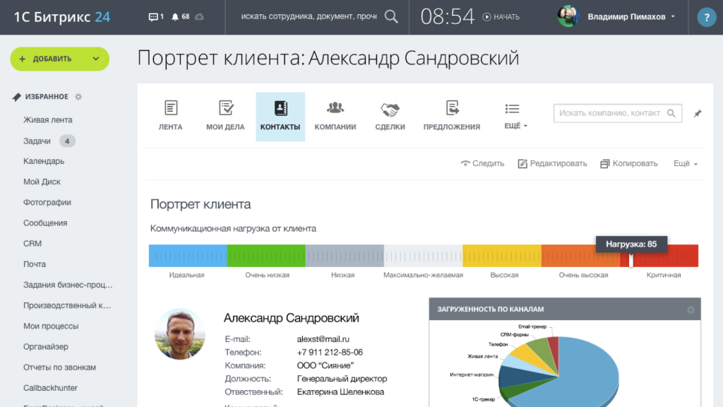Open the Ещё actions dropdown near Копировать
The width and height of the screenshot is (723, 407).
[685, 163]
